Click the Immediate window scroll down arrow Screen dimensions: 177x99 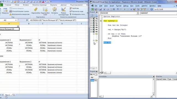(x=153, y=94)
